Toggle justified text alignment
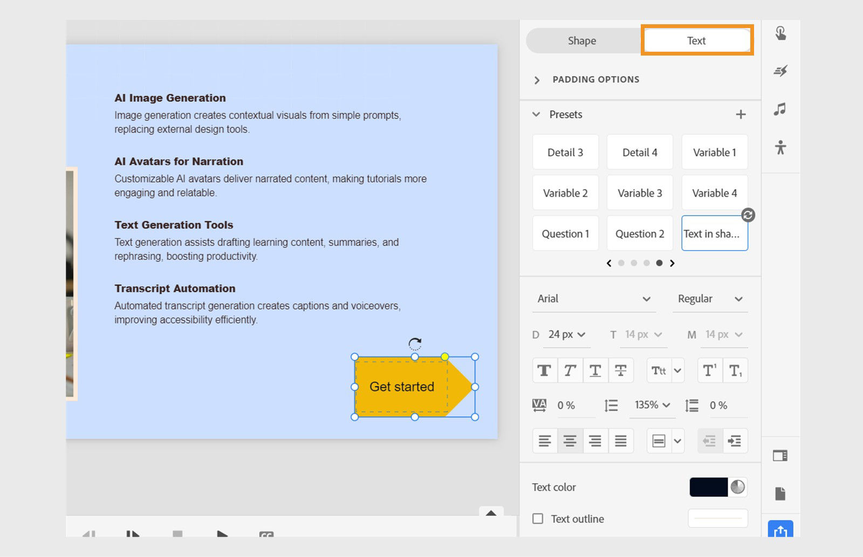Image resolution: width=863 pixels, height=557 pixels. [x=621, y=441]
